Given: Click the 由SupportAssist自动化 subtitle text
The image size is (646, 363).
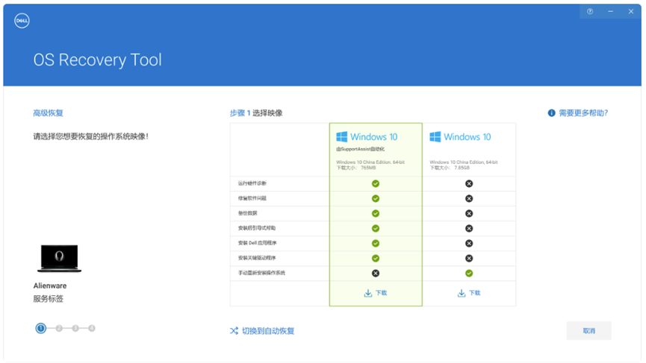Looking at the screenshot, I should pos(361,149).
